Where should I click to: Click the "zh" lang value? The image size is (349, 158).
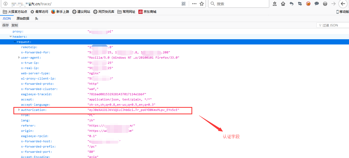pos(91,120)
